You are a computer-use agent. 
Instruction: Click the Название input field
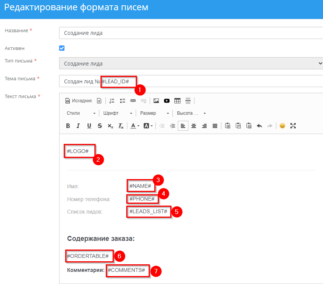point(191,33)
